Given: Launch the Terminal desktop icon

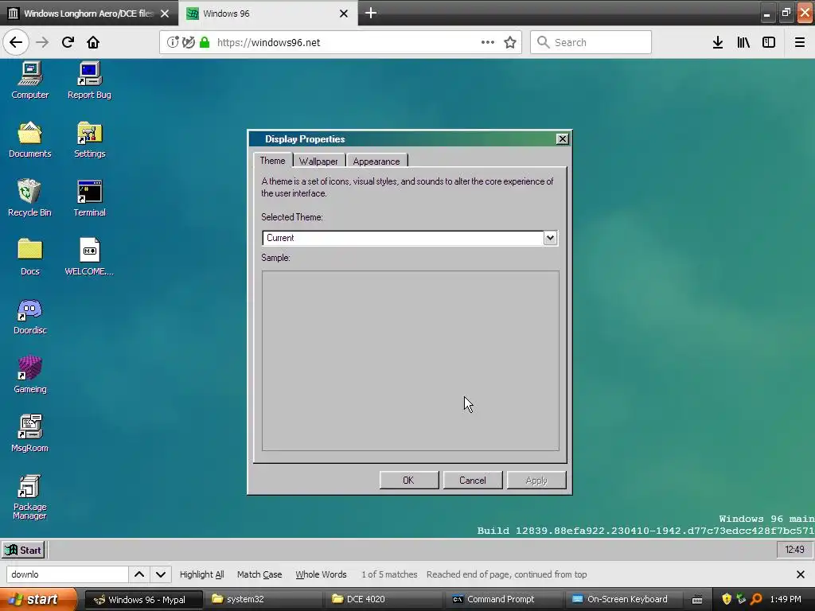Looking at the screenshot, I should click(89, 198).
